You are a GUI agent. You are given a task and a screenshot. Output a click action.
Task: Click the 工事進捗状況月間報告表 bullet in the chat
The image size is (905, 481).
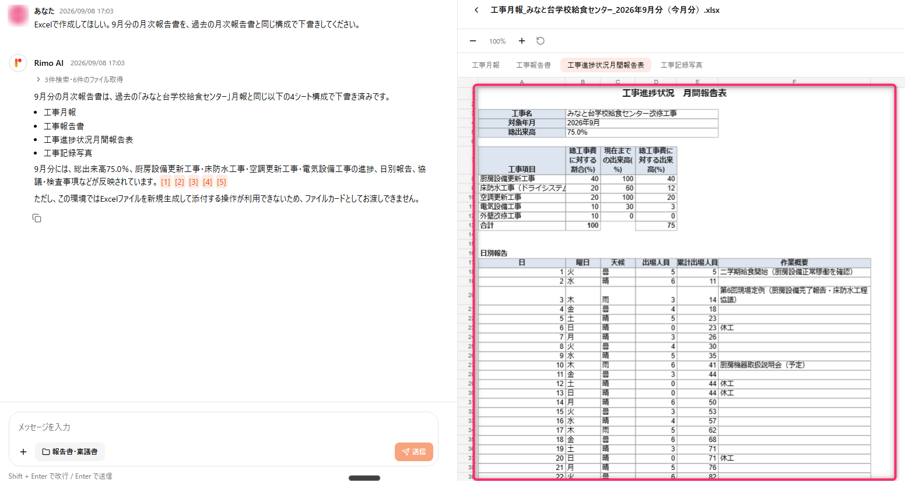(x=89, y=140)
